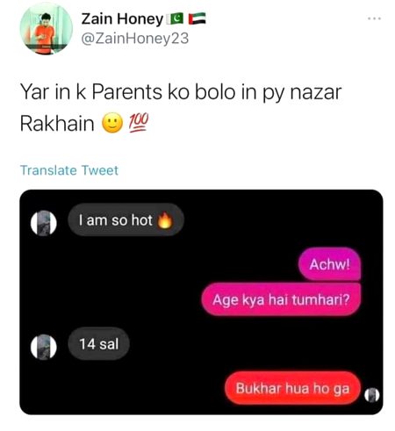The height and width of the screenshot is (431, 395).
Task: Open the embedded chat screenshot image
Action: point(201,302)
